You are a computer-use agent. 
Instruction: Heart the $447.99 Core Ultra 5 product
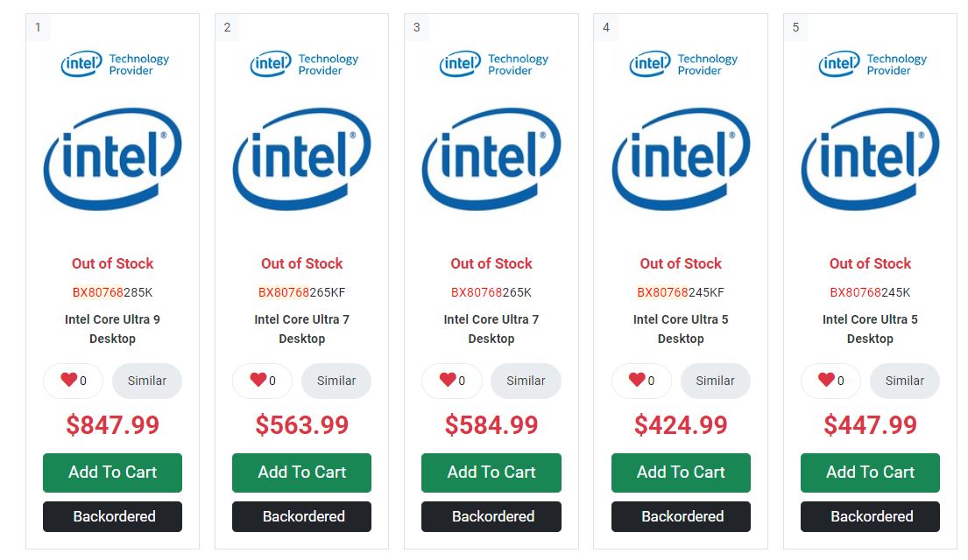pos(827,380)
